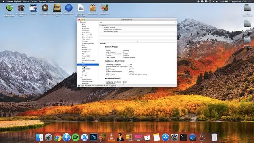Launch Terminal from the dock
The height and width of the screenshot is (143, 254).
(183, 137)
